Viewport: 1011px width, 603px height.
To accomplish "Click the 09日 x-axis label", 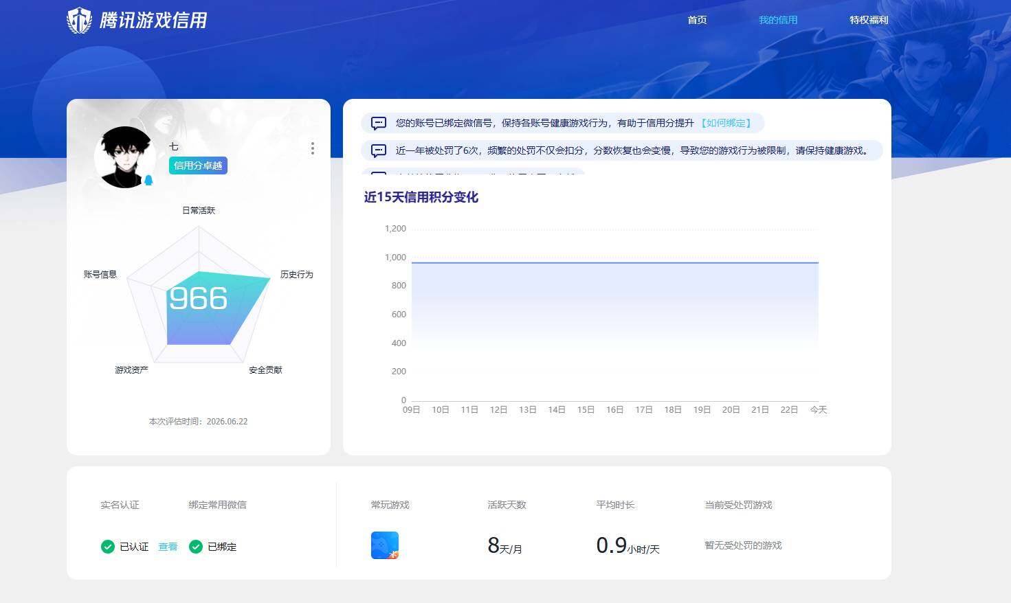I will pyautogui.click(x=412, y=409).
